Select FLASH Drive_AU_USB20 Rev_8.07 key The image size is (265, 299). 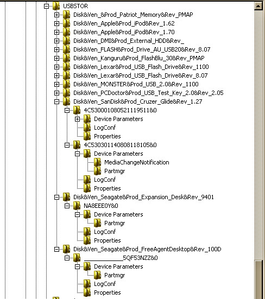(142, 49)
